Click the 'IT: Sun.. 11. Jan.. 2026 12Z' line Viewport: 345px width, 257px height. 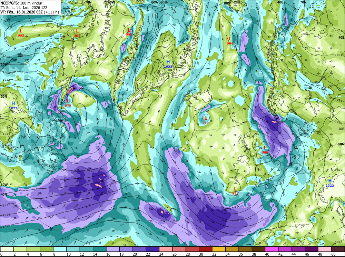click(24, 8)
